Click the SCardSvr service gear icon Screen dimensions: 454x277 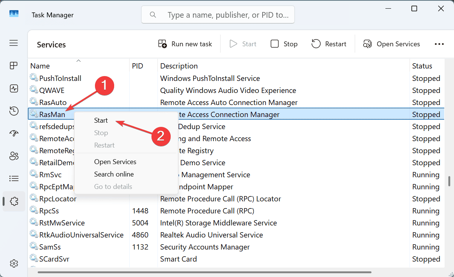34,259
